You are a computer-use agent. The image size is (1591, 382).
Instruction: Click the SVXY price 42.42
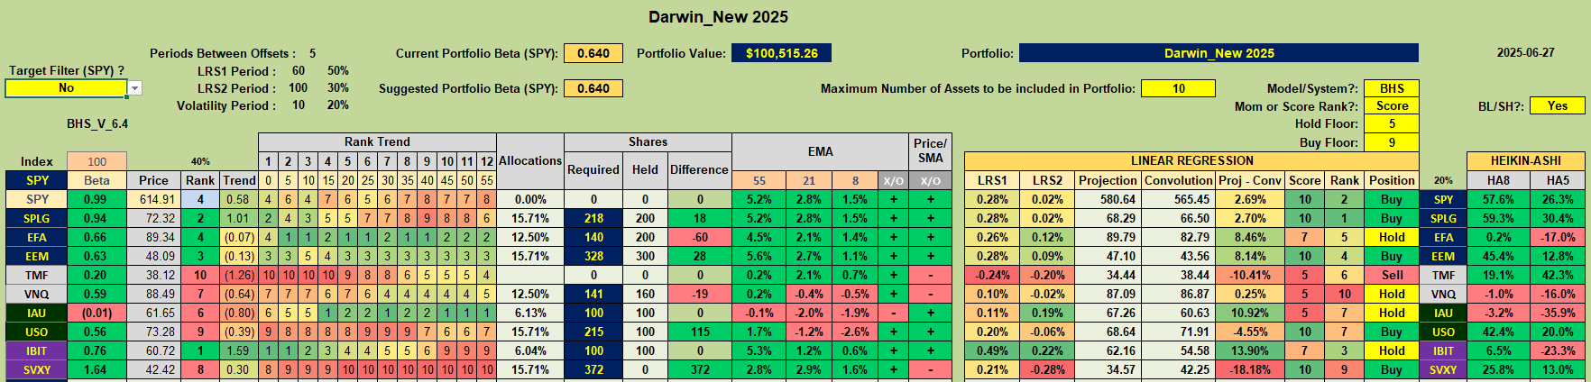pos(154,369)
